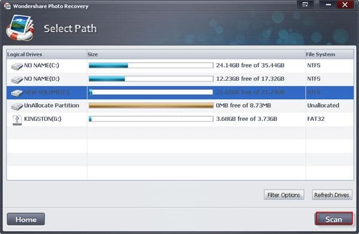Start scanning with the Scan button

tap(334, 219)
